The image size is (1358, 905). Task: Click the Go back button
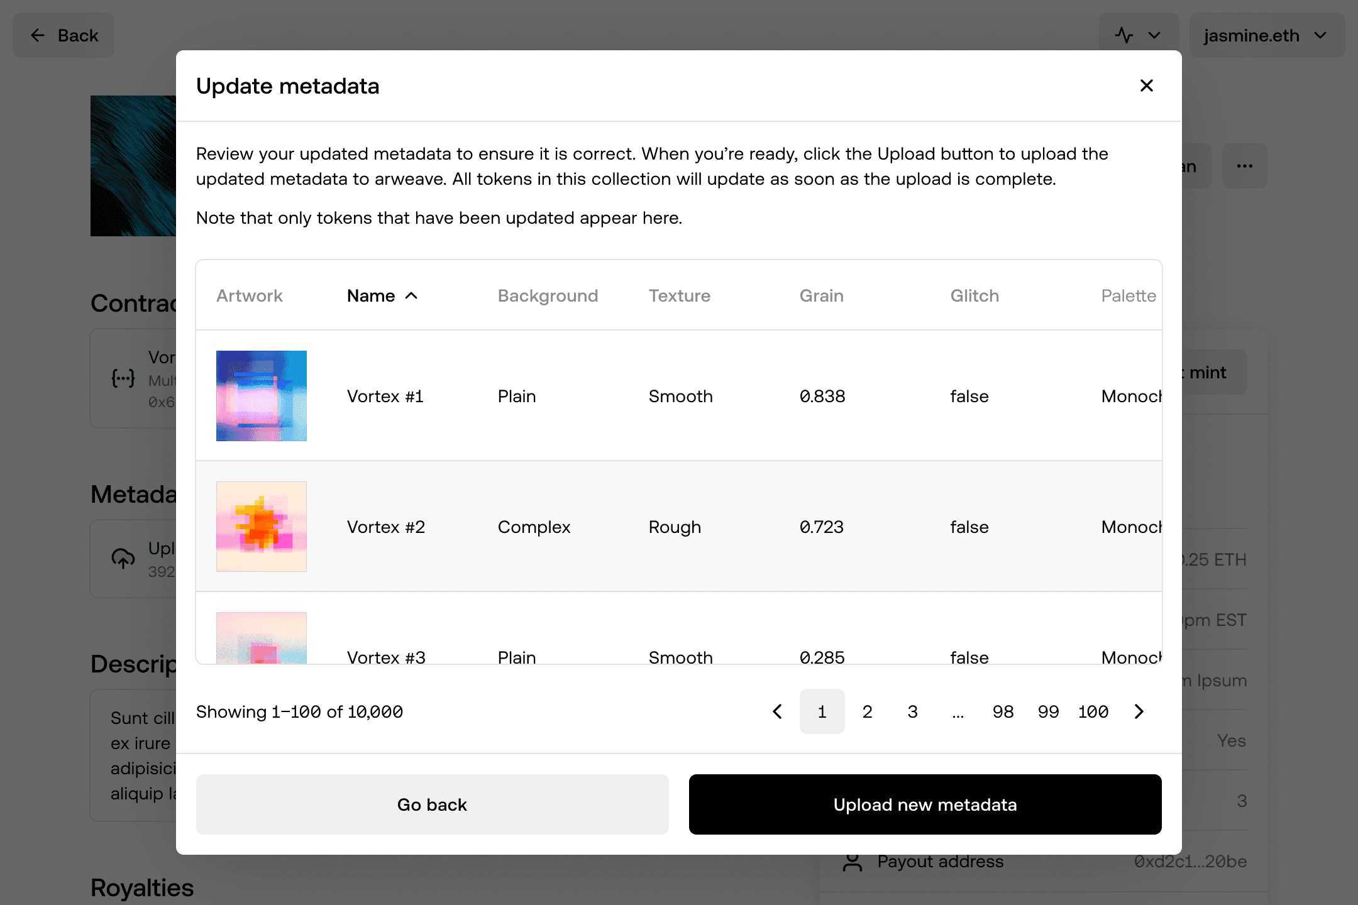[x=432, y=804]
